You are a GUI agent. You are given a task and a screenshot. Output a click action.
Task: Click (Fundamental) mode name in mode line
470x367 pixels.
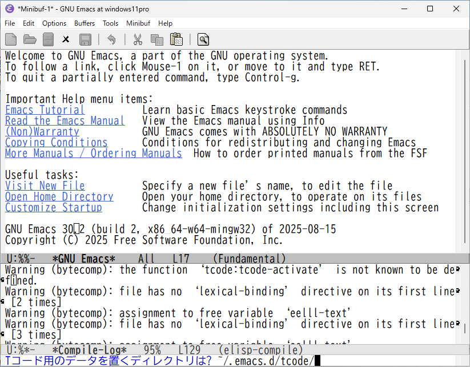[x=250, y=259]
